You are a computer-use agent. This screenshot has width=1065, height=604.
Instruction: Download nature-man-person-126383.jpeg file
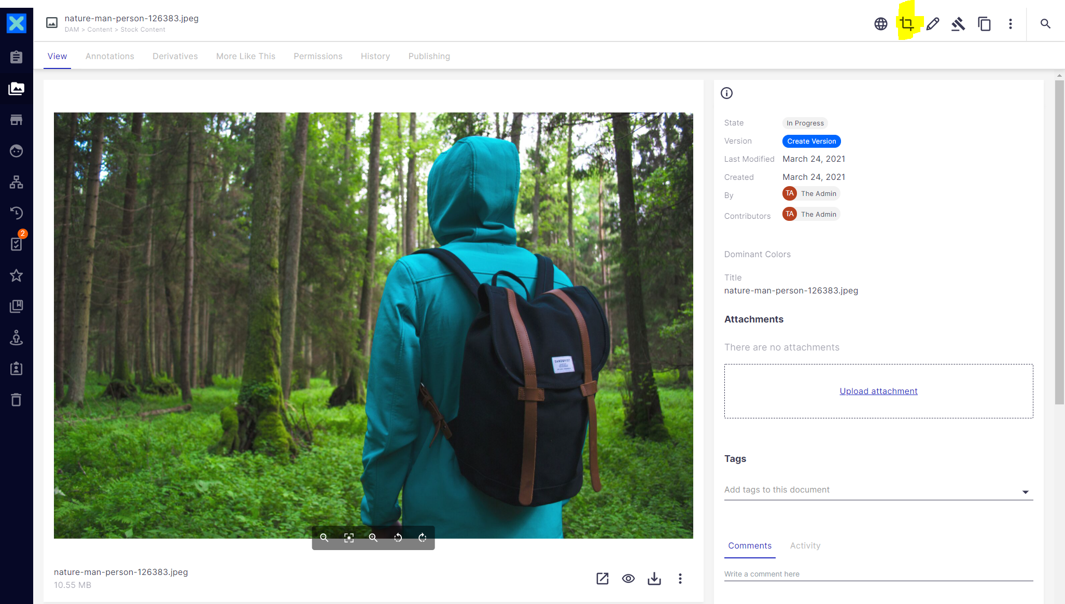[654, 579]
